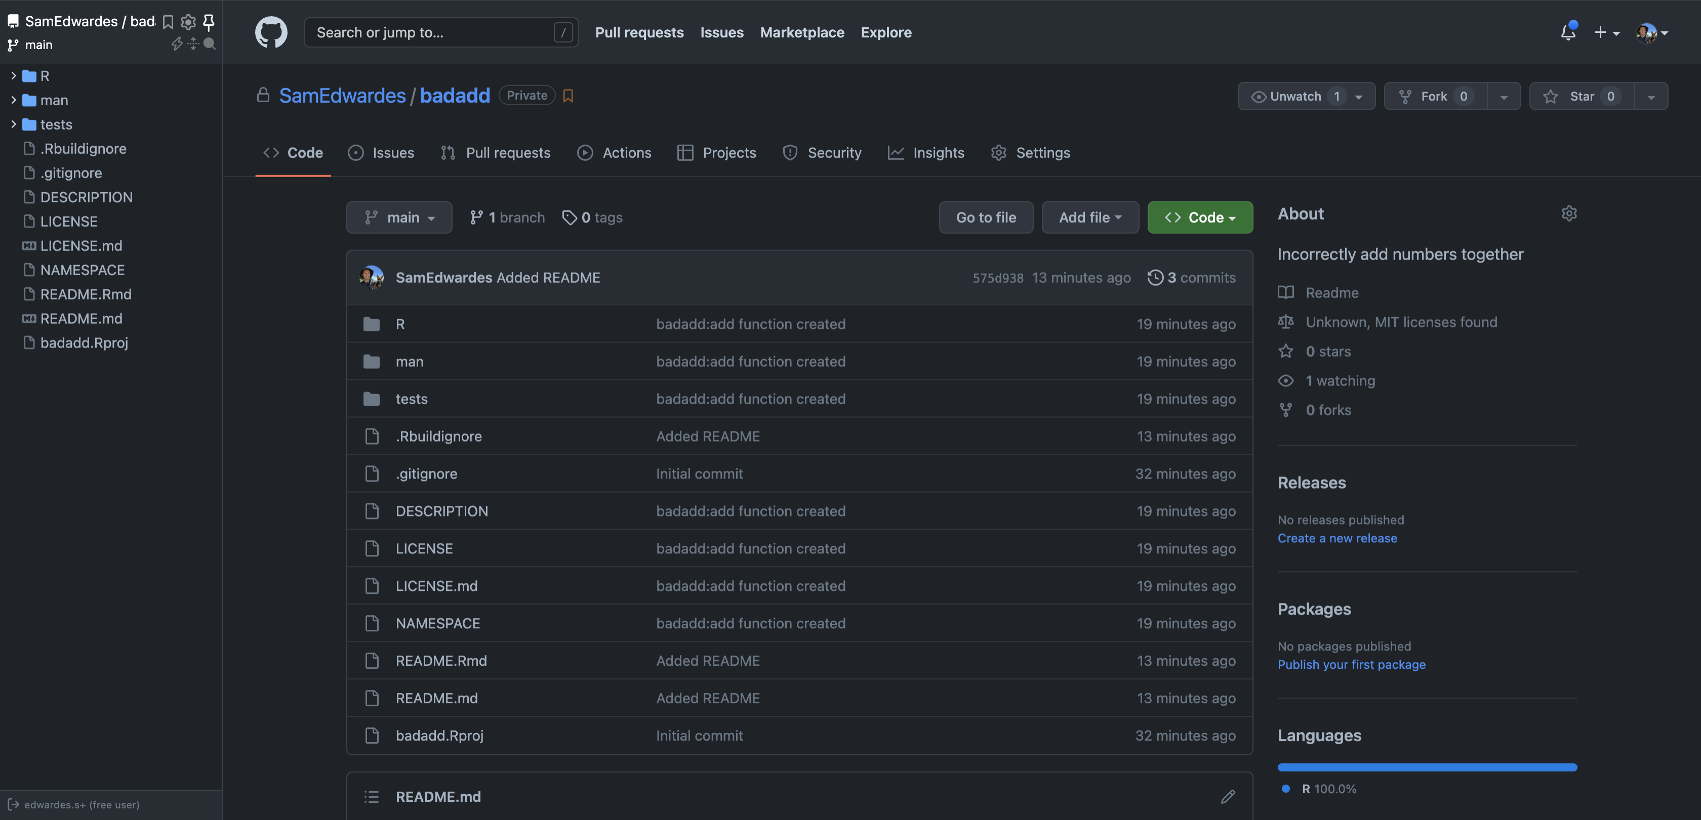The height and width of the screenshot is (820, 1701).
Task: Expand the tests folder in the sidebar tree
Action: point(13,124)
